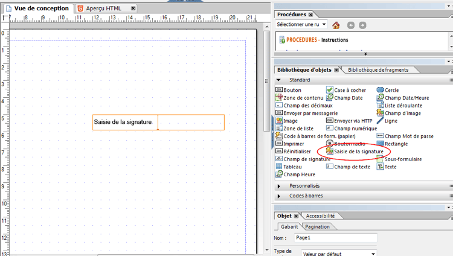Choose the Image object
The image size is (453, 256).
tap(286, 121)
